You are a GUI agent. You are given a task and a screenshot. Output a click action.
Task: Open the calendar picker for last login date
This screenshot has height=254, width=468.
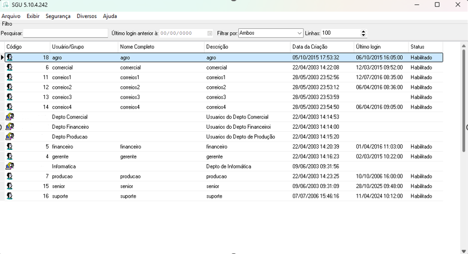(x=210, y=34)
